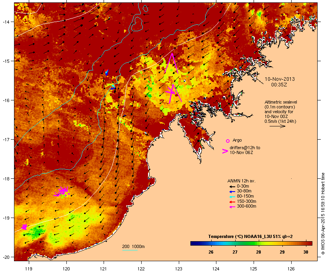
Task: Click the '200 1000m' contour label
Action: coord(133,246)
